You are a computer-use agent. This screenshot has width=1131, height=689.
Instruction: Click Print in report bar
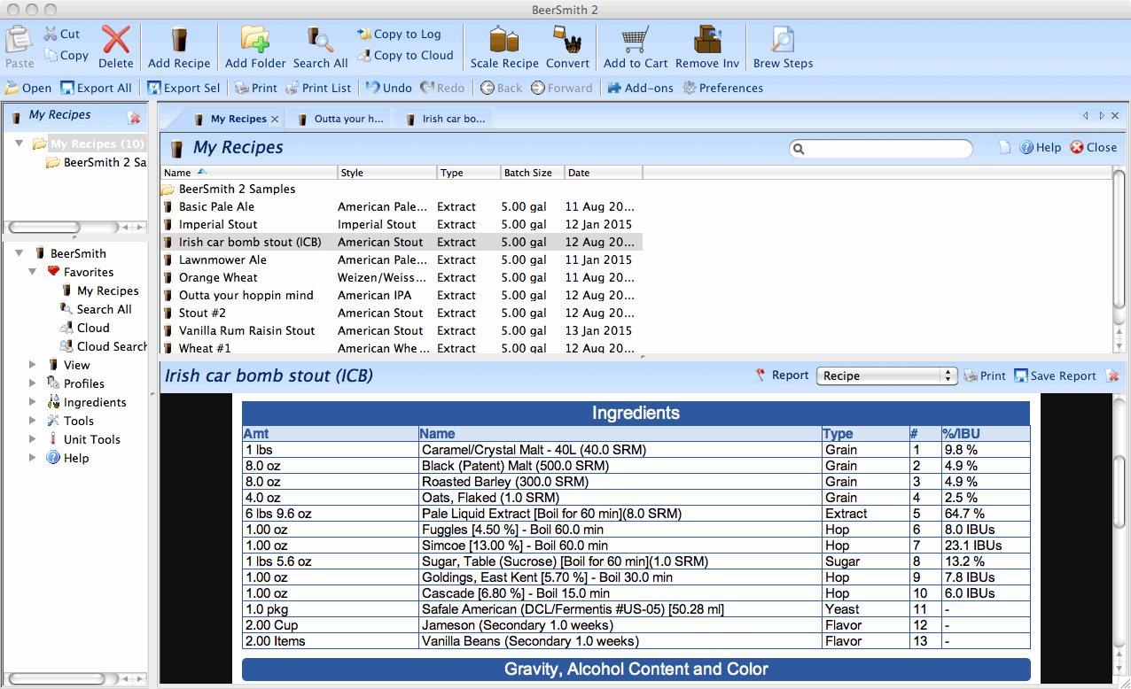pos(985,375)
